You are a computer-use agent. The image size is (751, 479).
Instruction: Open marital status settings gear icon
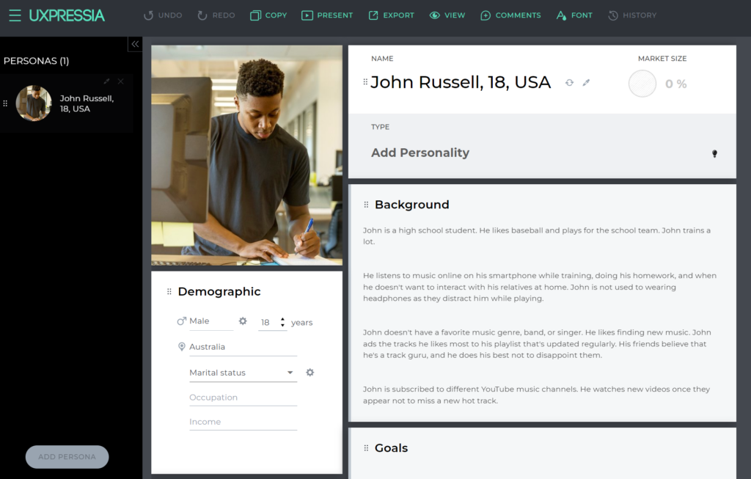(309, 373)
